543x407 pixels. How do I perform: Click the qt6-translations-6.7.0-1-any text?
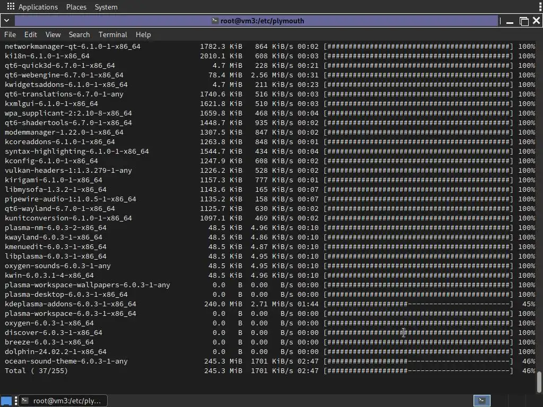point(64,94)
